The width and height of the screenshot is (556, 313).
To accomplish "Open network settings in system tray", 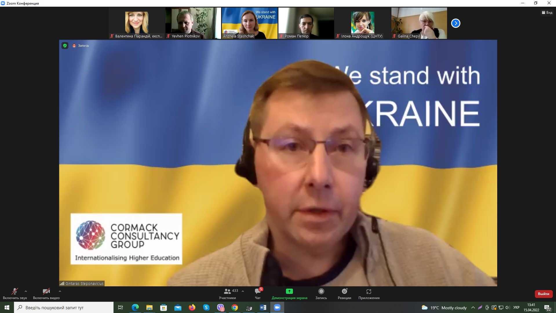I will tap(501, 307).
